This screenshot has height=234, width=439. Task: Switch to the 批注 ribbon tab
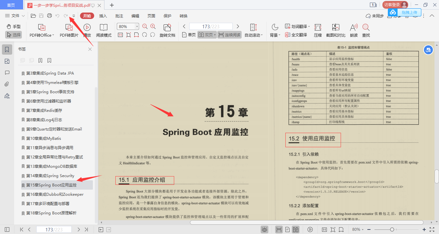tap(119, 16)
